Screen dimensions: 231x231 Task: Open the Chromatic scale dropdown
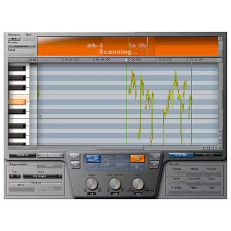(x=43, y=176)
